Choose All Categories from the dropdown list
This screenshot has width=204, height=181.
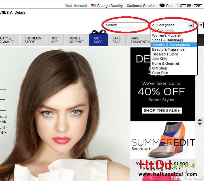coord(174,31)
